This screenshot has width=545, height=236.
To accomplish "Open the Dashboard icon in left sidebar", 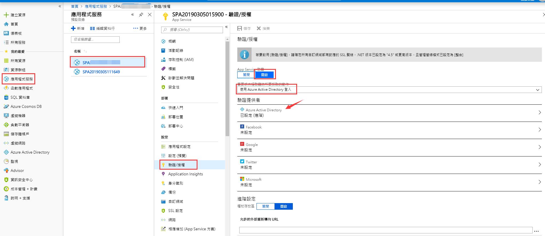I will 6,33.
